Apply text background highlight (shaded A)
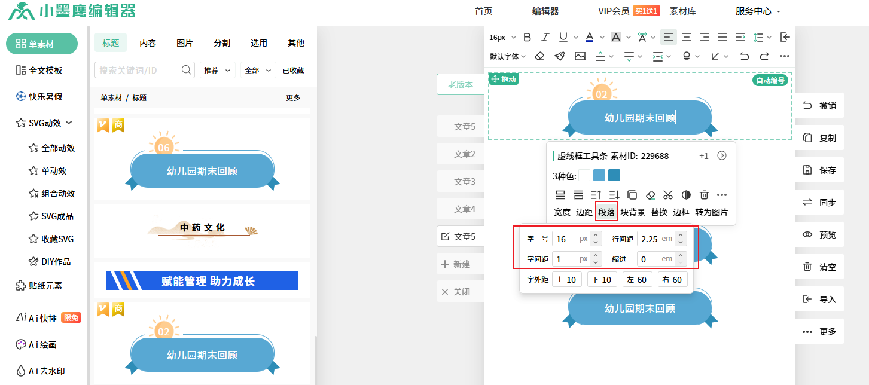This screenshot has width=869, height=385. [616, 37]
